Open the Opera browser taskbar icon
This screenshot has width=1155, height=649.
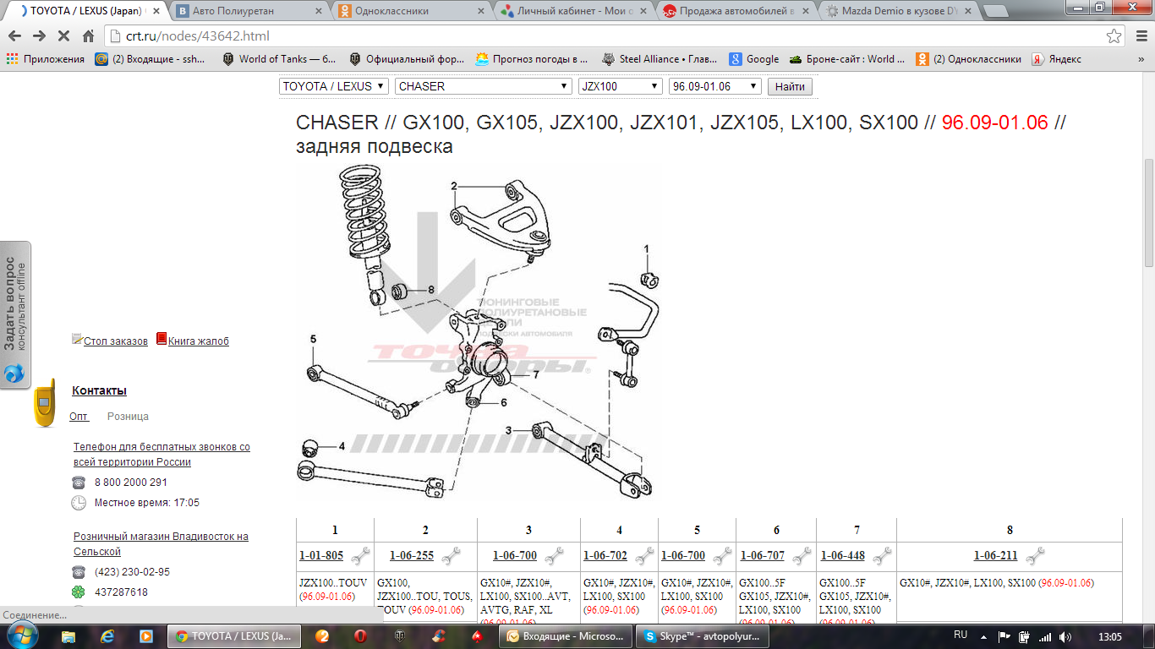click(360, 635)
